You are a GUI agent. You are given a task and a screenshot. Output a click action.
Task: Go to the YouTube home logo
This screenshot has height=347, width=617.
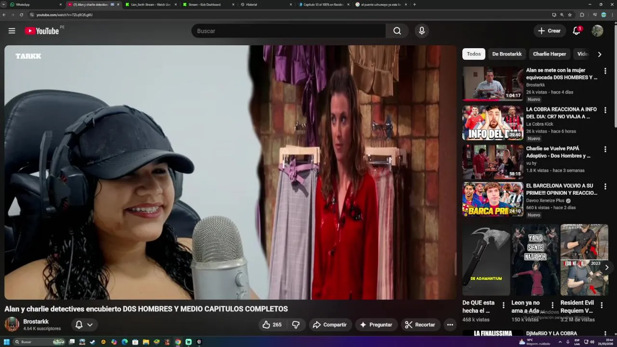tap(41, 31)
